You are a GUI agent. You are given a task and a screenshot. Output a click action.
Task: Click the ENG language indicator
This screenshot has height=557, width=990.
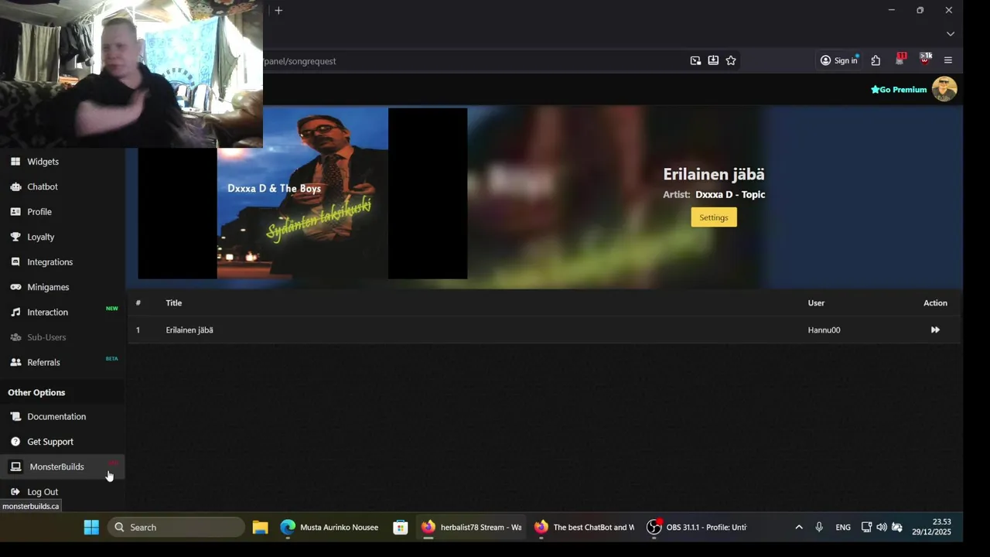843,528
